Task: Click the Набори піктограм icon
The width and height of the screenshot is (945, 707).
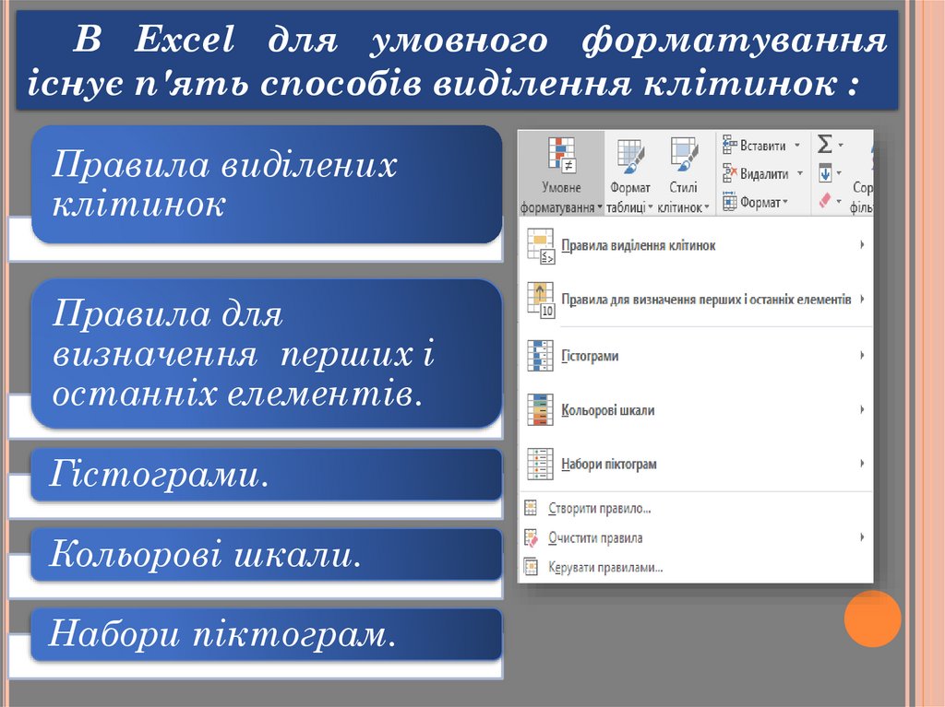Action: 540,464
